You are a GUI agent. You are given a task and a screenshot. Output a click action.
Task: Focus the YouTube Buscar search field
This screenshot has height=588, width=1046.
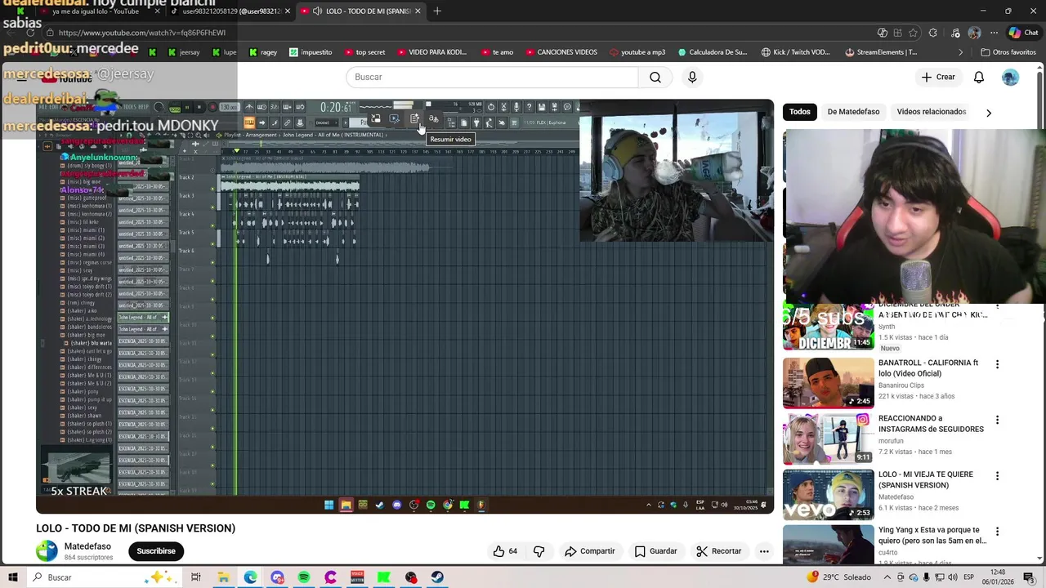pos(492,77)
